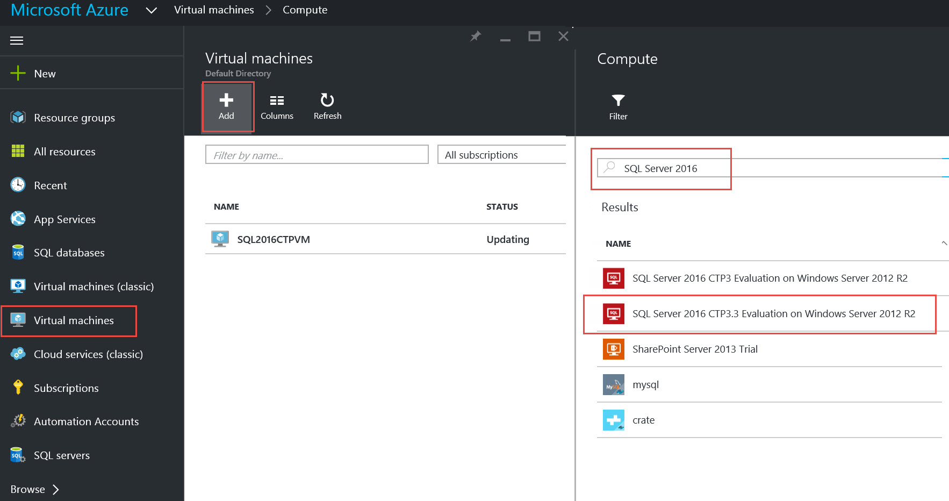This screenshot has width=949, height=501.
Task: Click Compute breadcrumb
Action: point(305,10)
